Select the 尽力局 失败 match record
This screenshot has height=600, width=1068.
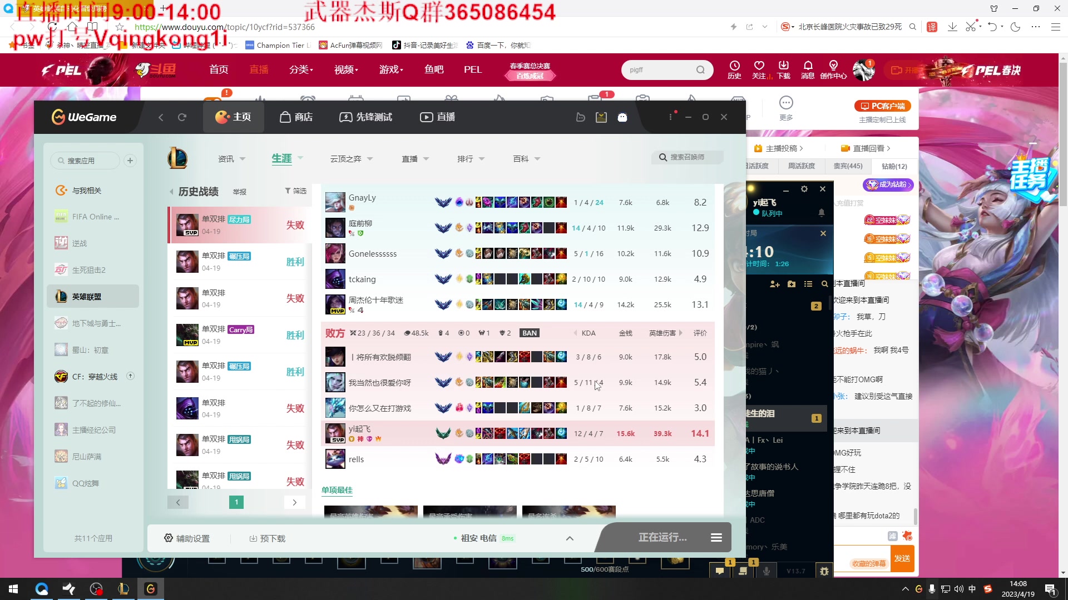point(239,225)
